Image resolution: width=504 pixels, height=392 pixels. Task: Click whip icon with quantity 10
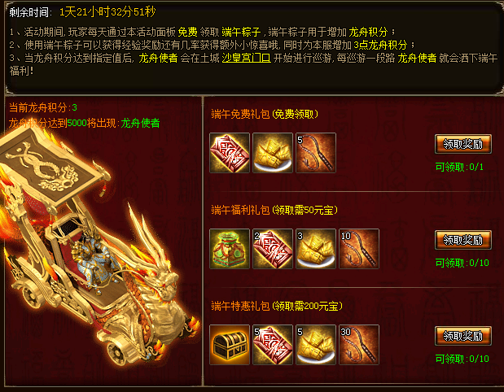[x=359, y=249]
